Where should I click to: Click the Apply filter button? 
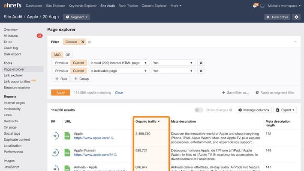pyautogui.click(x=60, y=92)
